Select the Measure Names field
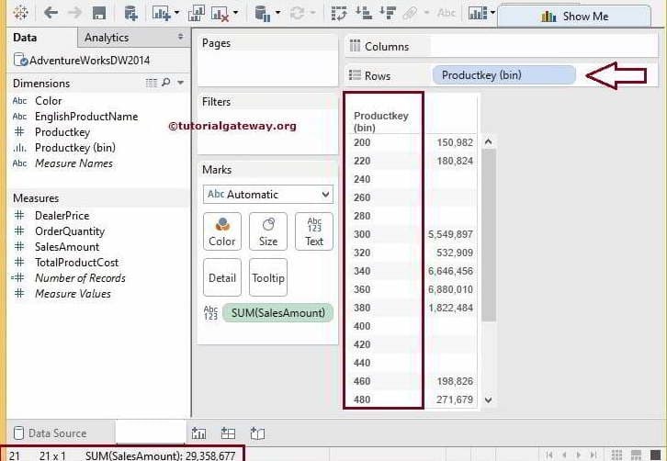Screen dimensions: 667x461 pyautogui.click(x=74, y=163)
